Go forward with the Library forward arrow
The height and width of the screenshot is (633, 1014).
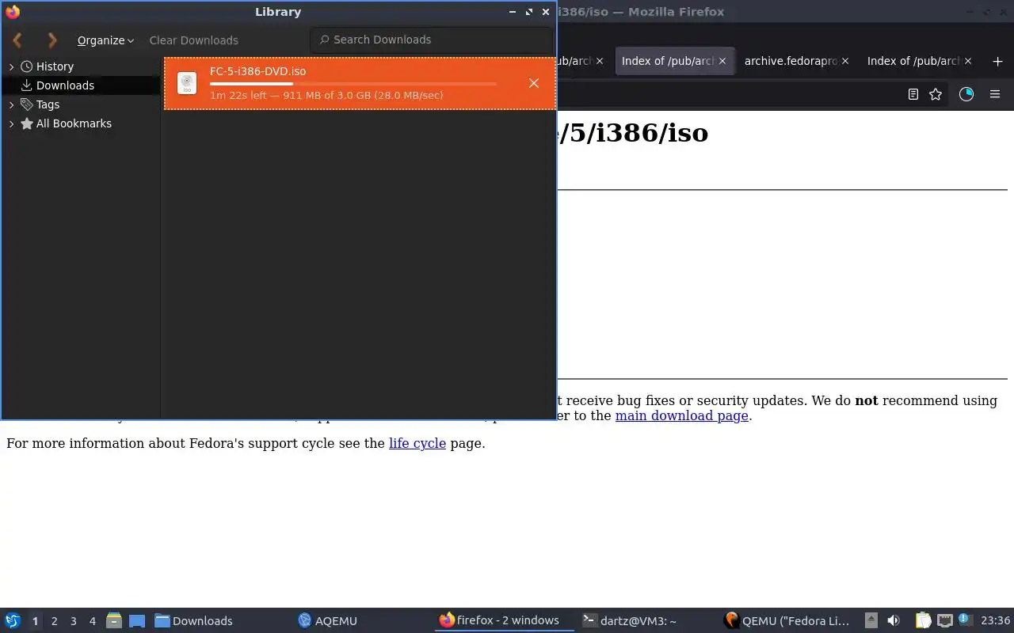tap(52, 40)
